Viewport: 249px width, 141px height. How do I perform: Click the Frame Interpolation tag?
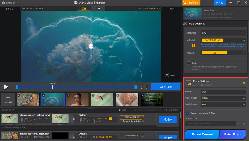point(132,121)
